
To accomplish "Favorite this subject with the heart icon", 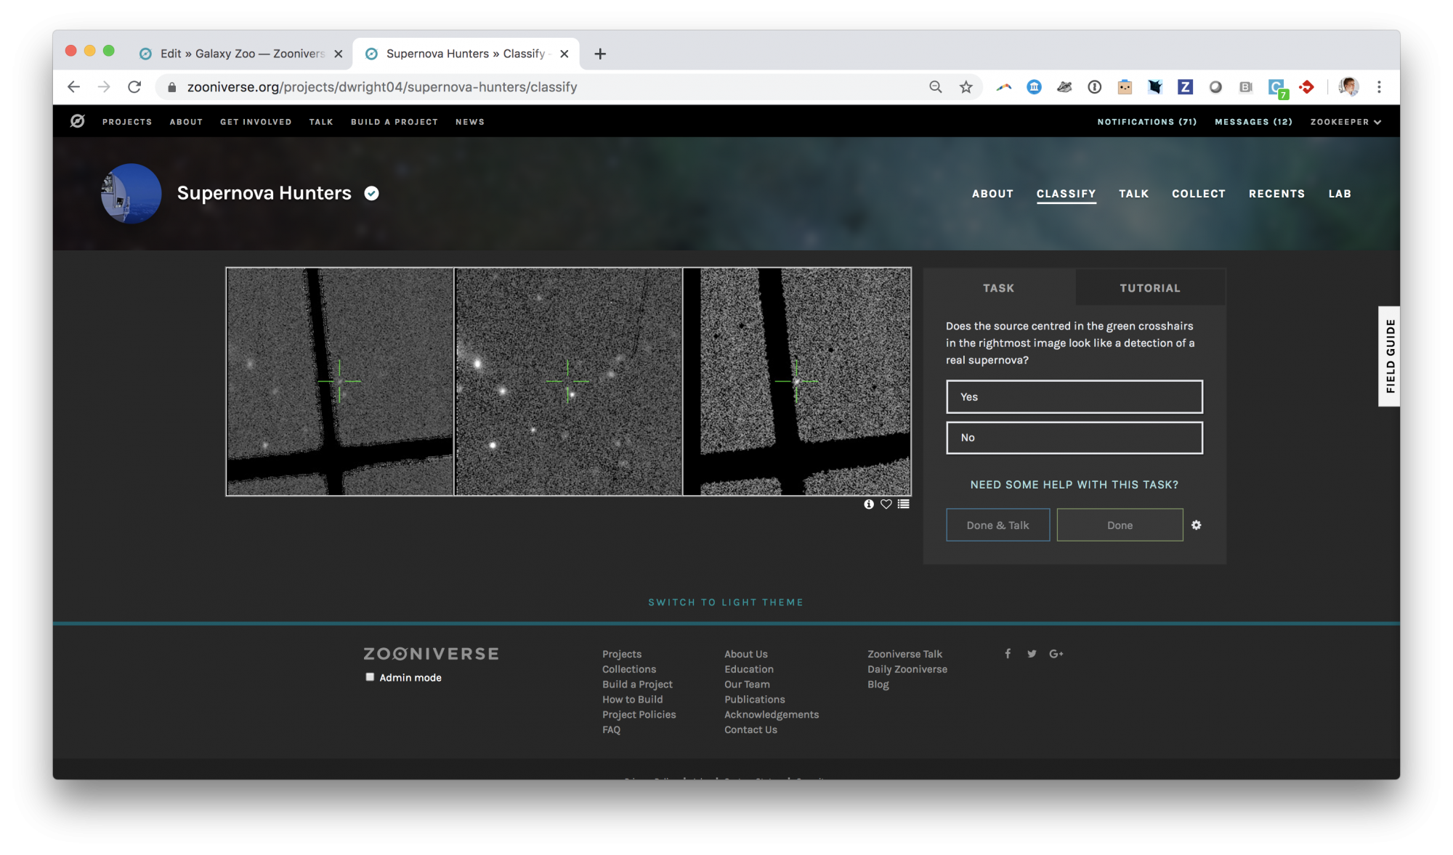I will (886, 504).
